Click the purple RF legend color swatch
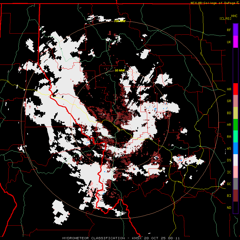 pos(235,30)
